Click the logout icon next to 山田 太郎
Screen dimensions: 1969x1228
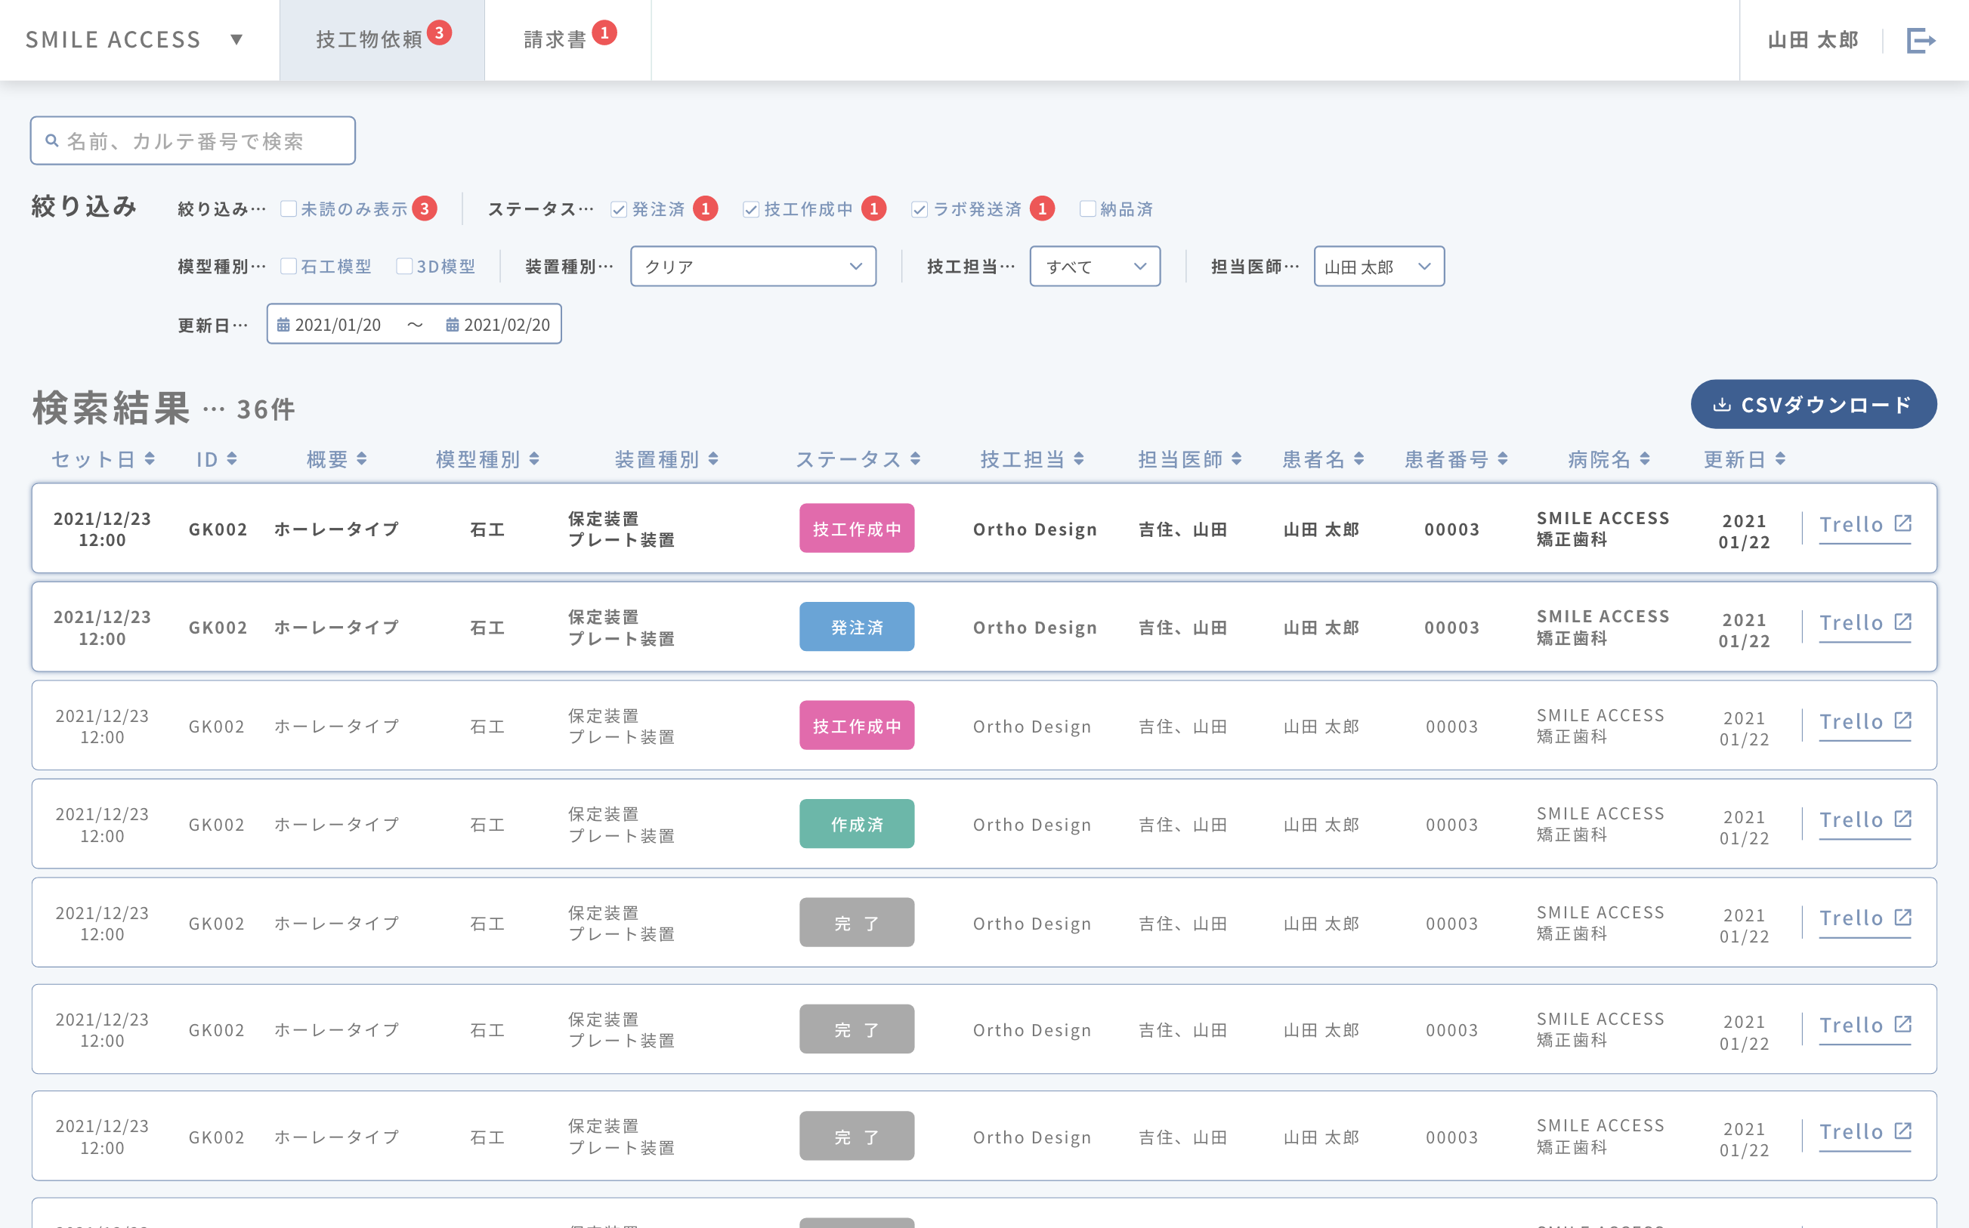coord(1920,40)
